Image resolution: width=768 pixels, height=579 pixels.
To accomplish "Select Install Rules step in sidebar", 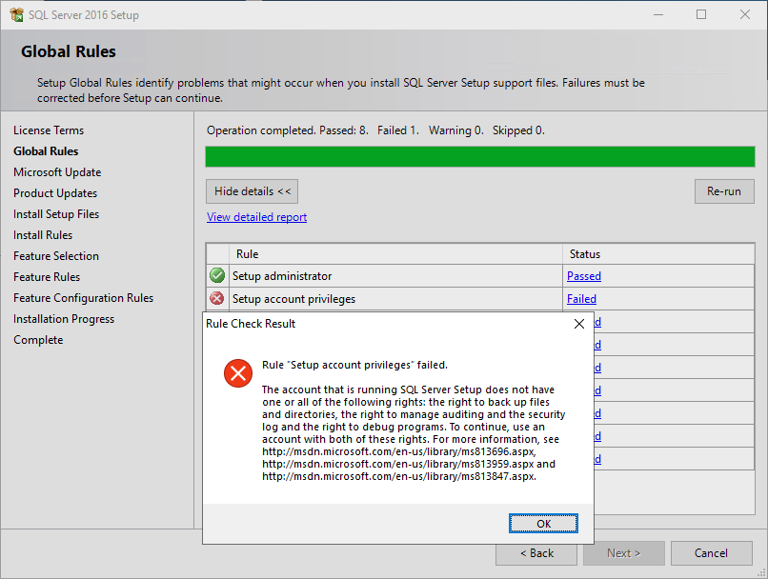I will [43, 235].
